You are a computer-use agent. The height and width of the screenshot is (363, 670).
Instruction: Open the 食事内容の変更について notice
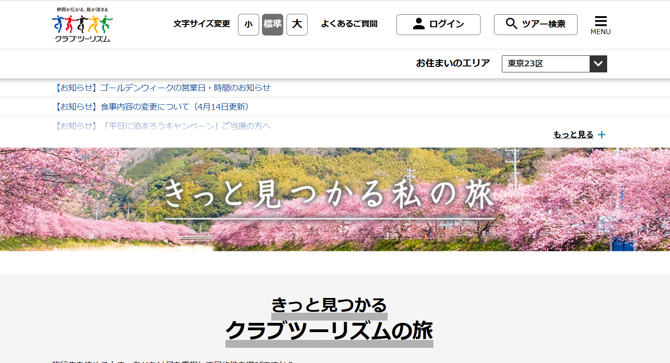pos(152,107)
